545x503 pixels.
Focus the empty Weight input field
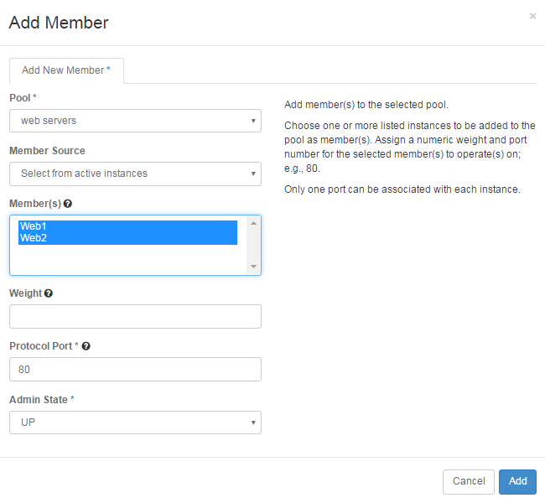[x=135, y=316]
